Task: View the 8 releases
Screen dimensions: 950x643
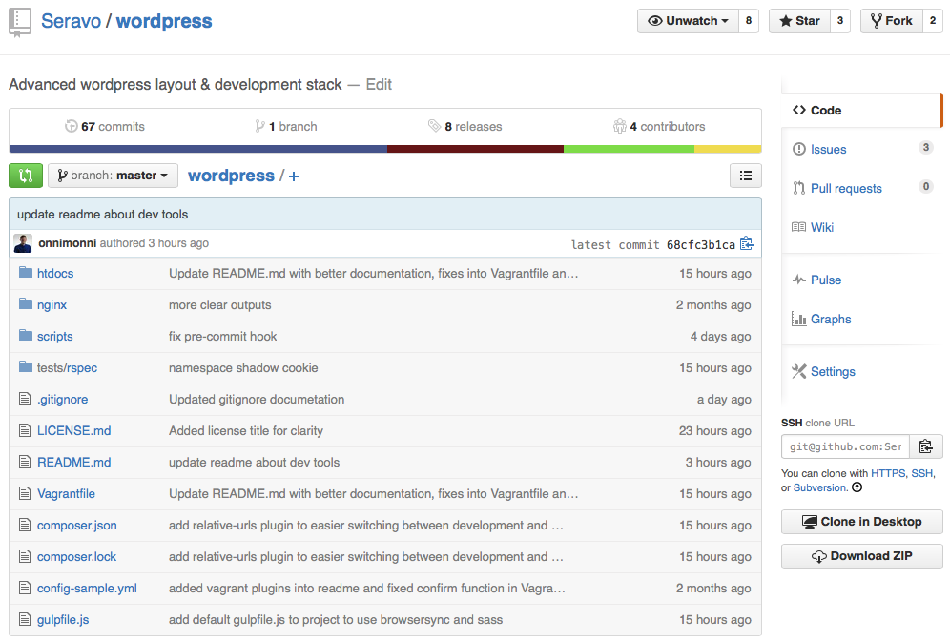Action: pos(465,126)
